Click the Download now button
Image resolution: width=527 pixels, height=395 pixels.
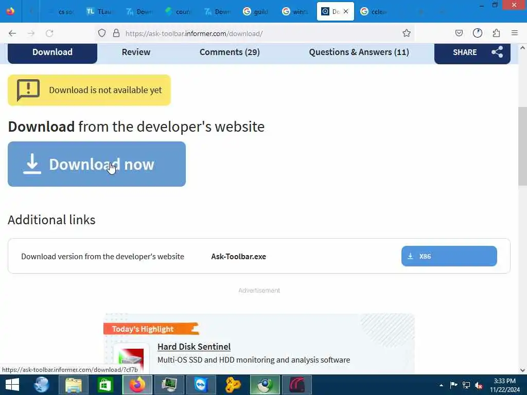97,164
